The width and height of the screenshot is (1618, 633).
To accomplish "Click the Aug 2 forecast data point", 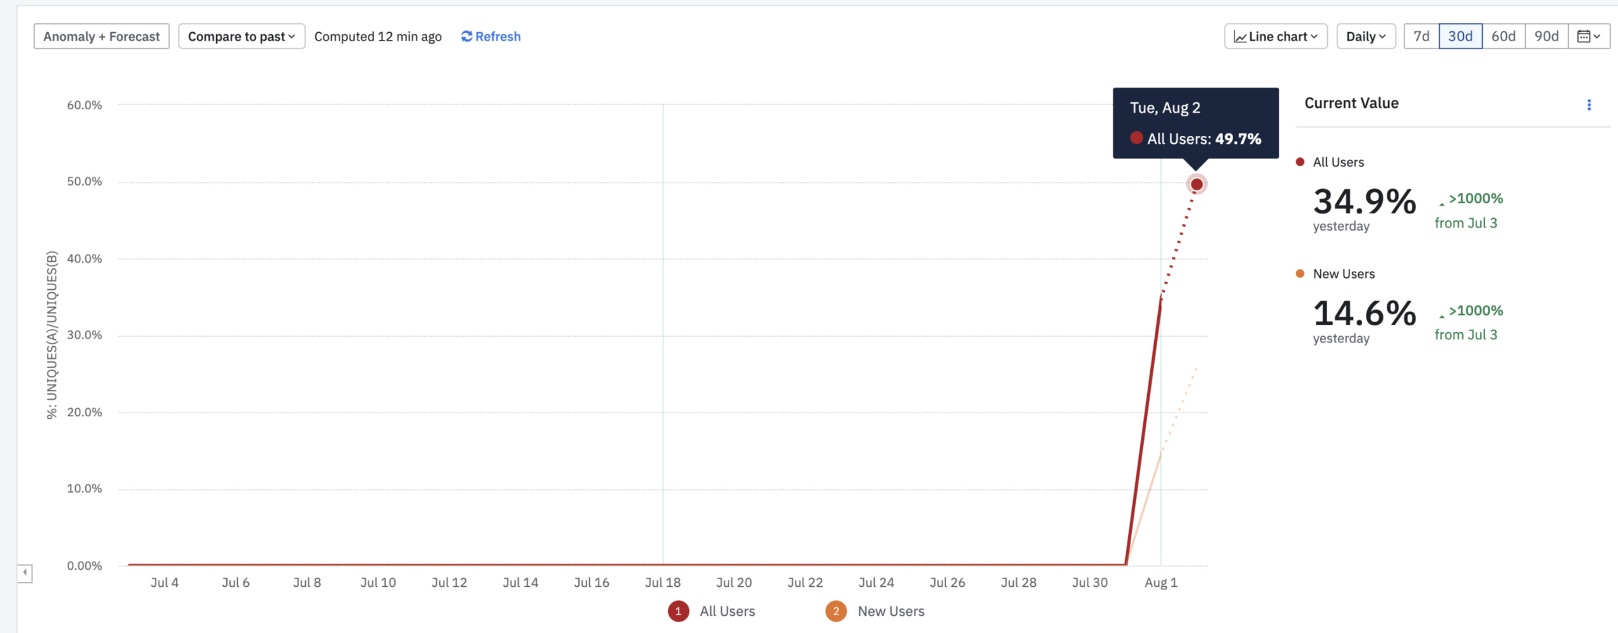I will coord(1196,184).
